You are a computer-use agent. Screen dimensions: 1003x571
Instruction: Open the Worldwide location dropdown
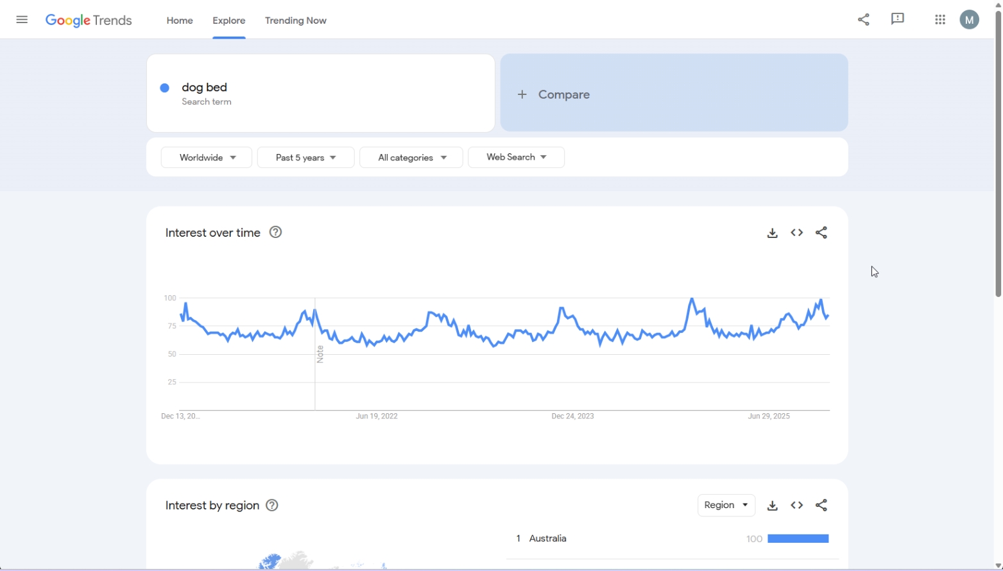pos(206,157)
